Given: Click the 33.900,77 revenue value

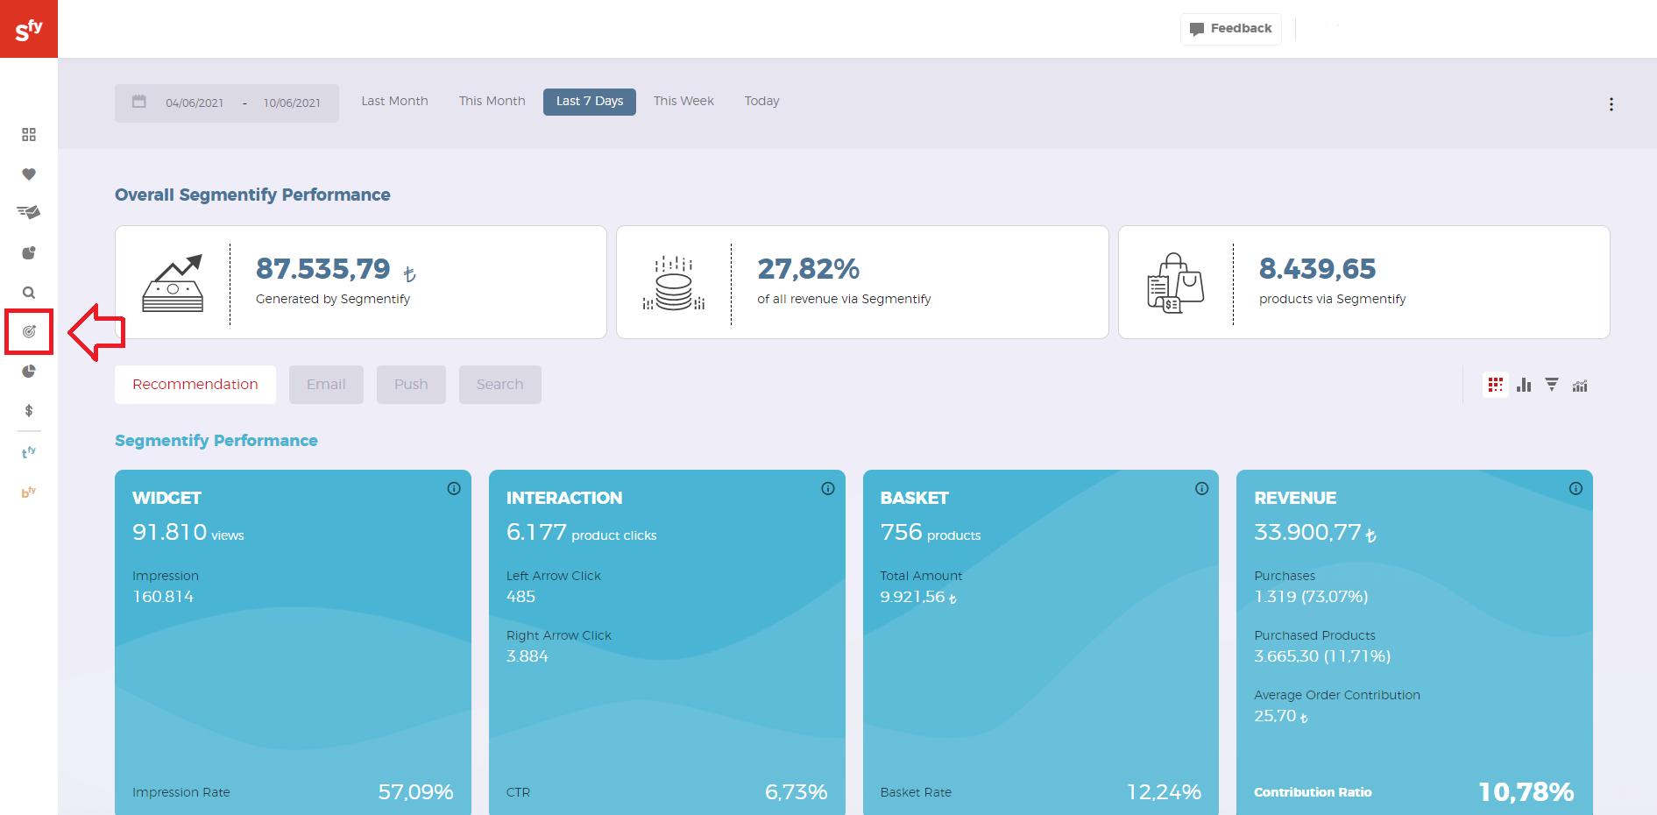Looking at the screenshot, I should [x=1315, y=532].
